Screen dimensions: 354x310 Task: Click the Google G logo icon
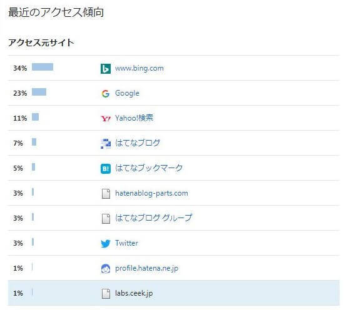(106, 94)
